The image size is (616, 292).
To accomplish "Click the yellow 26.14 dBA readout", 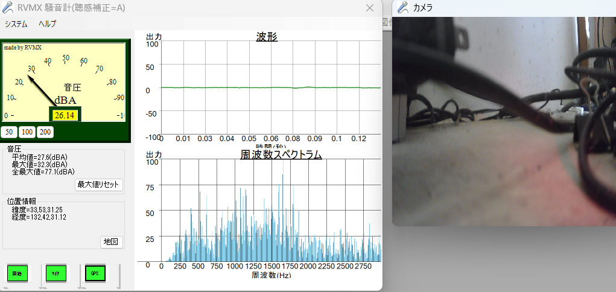I will click(x=65, y=115).
